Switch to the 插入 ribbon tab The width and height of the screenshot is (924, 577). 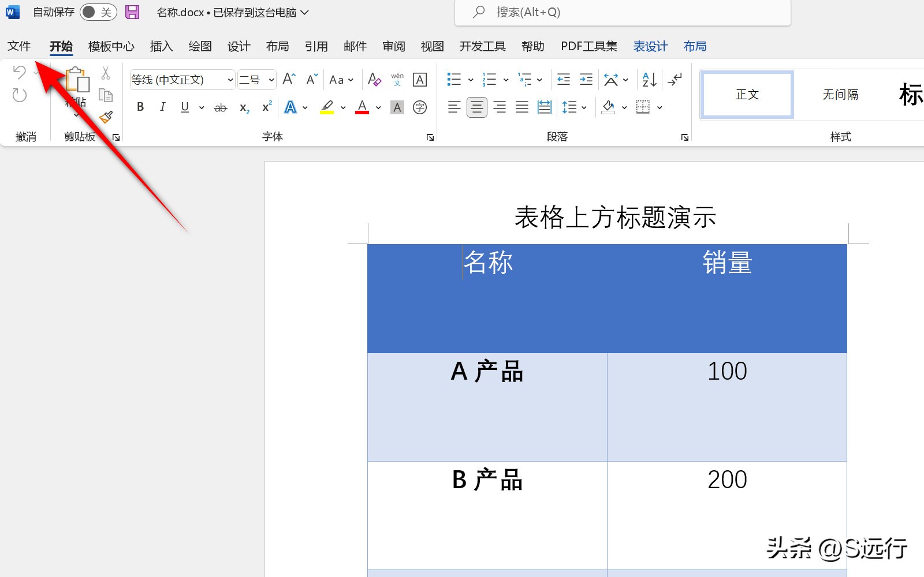[x=161, y=46]
